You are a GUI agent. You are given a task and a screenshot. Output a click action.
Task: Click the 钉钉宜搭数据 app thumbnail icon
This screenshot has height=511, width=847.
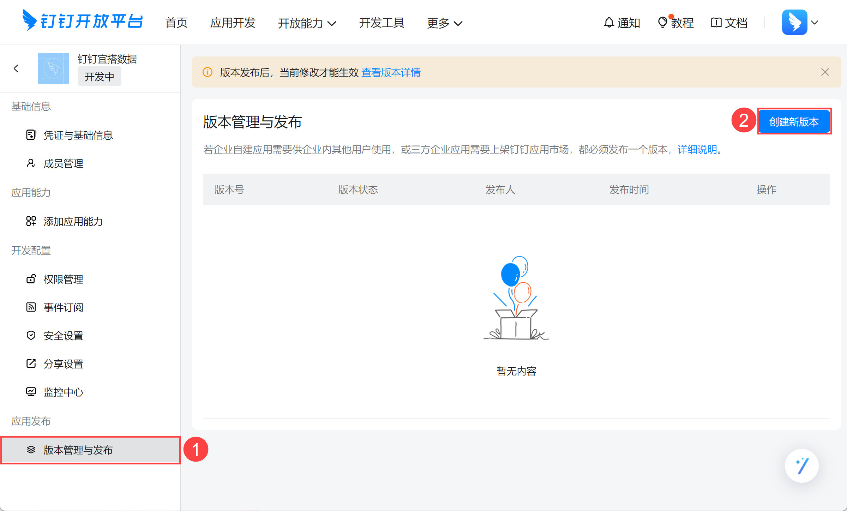point(53,68)
